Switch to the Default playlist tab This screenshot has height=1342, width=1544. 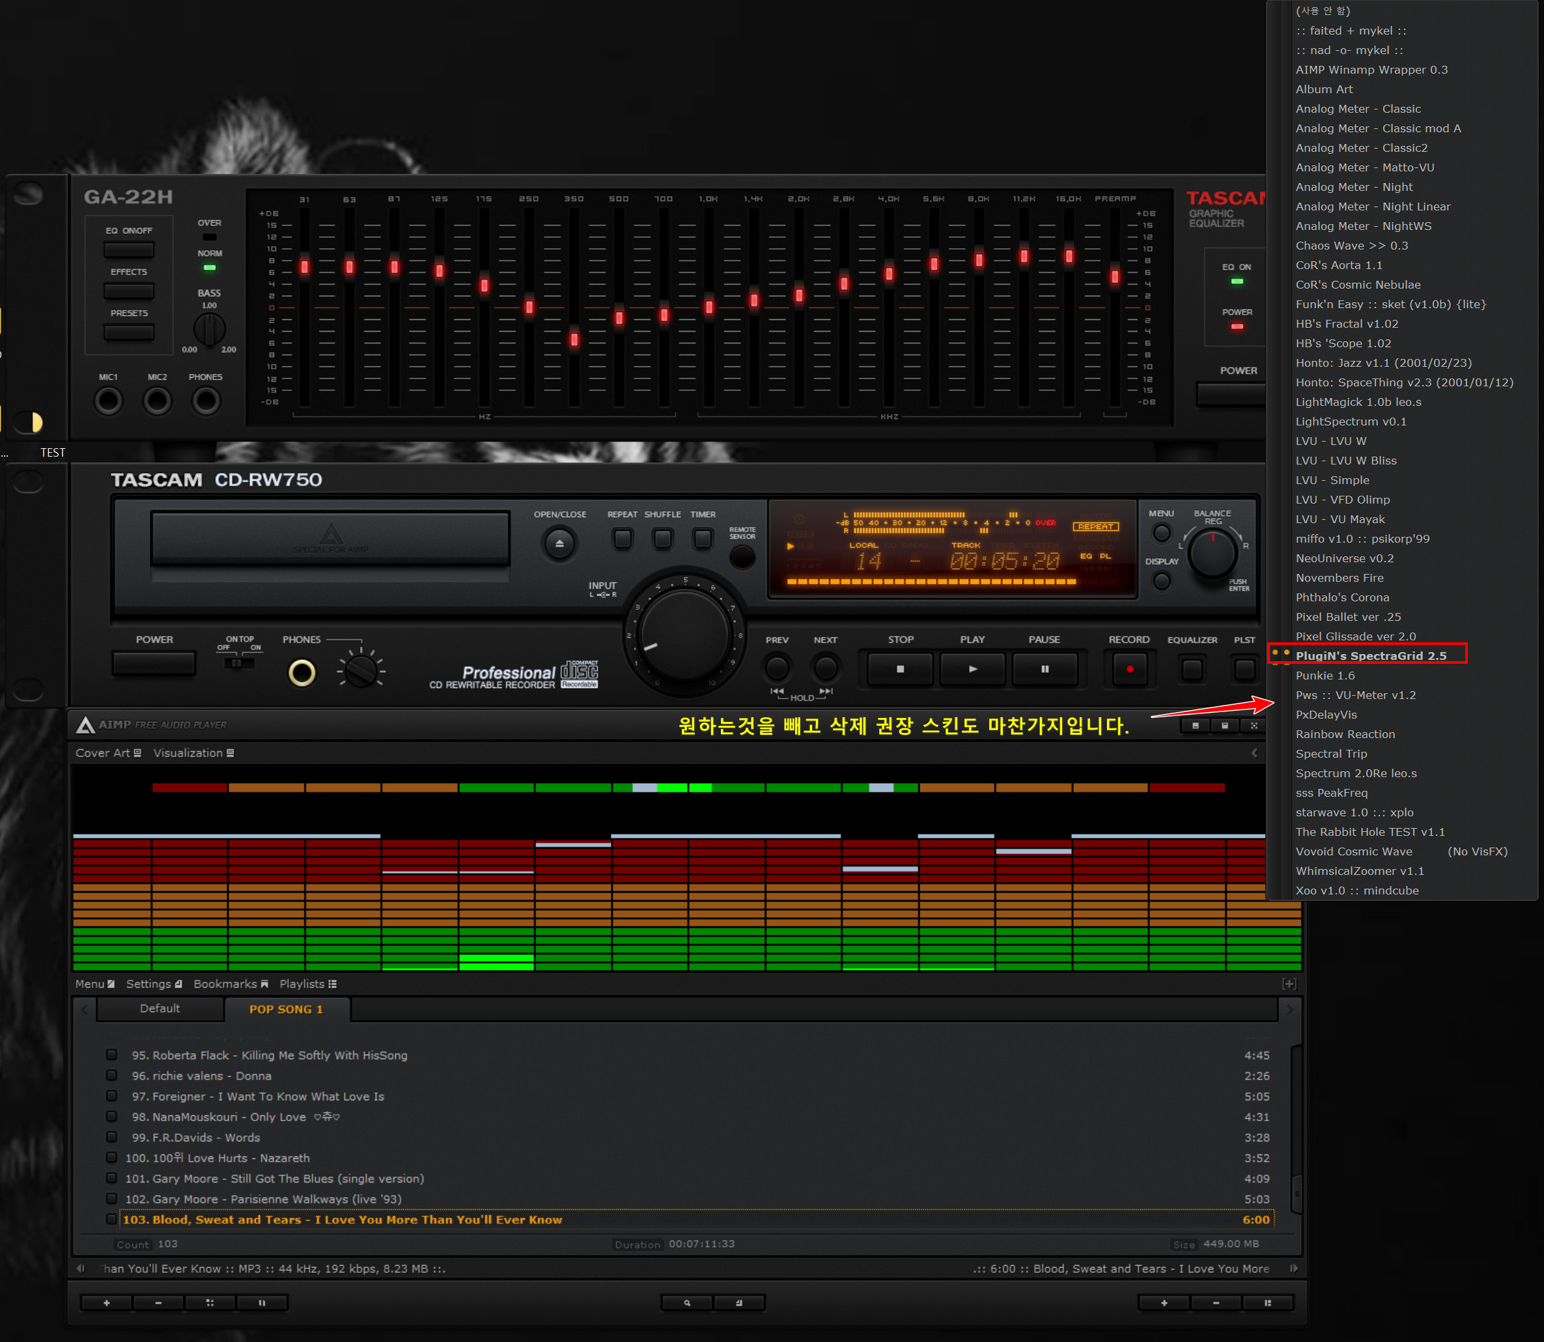(x=160, y=1008)
